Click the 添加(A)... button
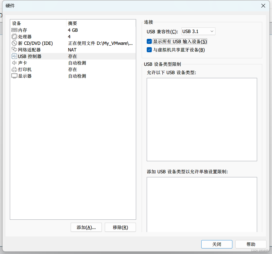This screenshot has height=254, width=272. (86, 227)
